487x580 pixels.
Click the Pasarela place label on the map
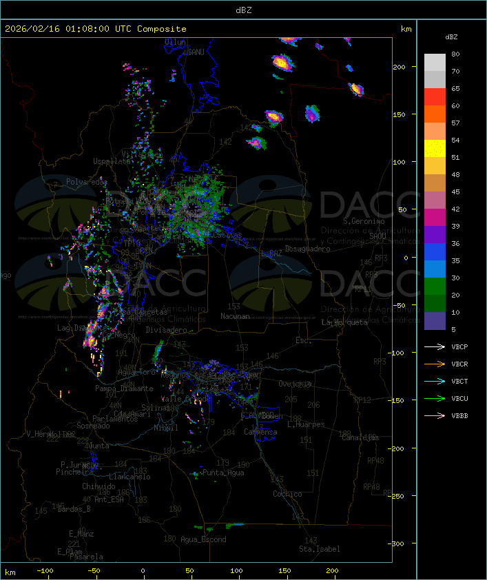pyautogui.click(x=86, y=557)
